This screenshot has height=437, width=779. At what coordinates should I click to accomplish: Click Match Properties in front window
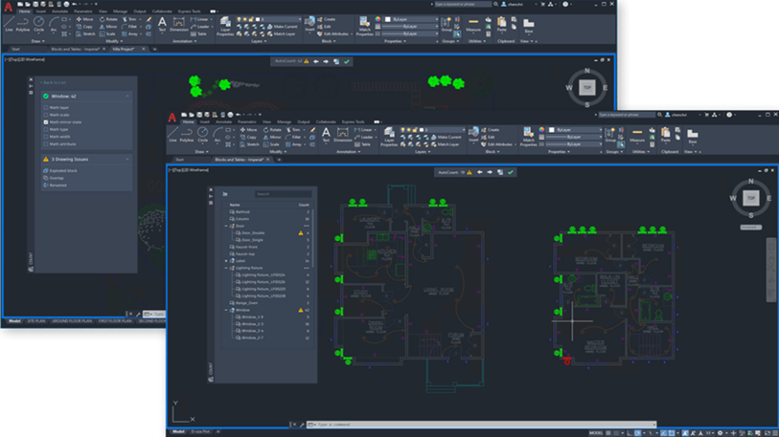click(528, 137)
